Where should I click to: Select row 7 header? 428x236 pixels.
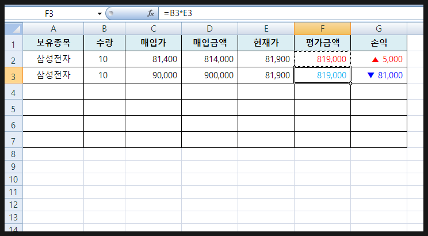point(14,140)
